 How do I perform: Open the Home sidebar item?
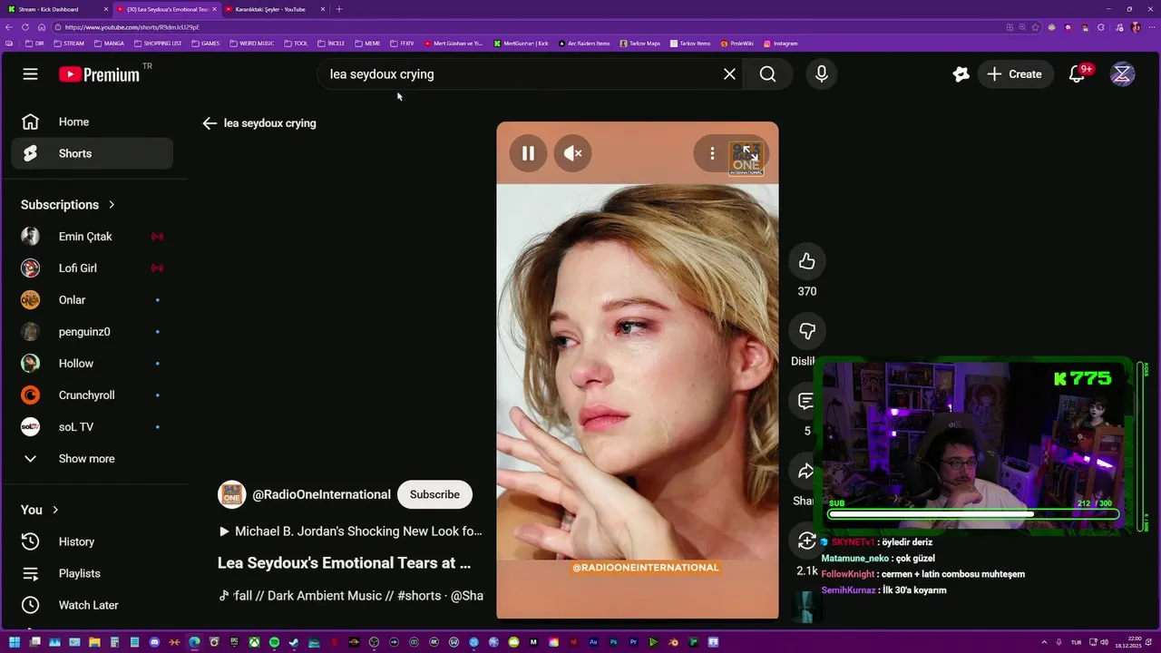coord(92,122)
